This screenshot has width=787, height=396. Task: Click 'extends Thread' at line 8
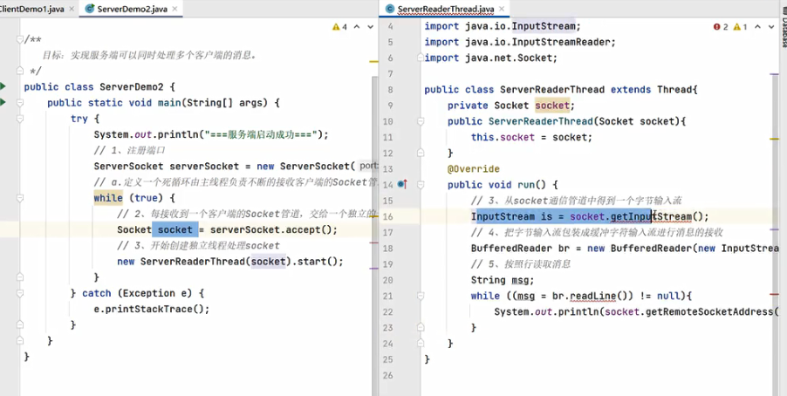[x=652, y=89]
